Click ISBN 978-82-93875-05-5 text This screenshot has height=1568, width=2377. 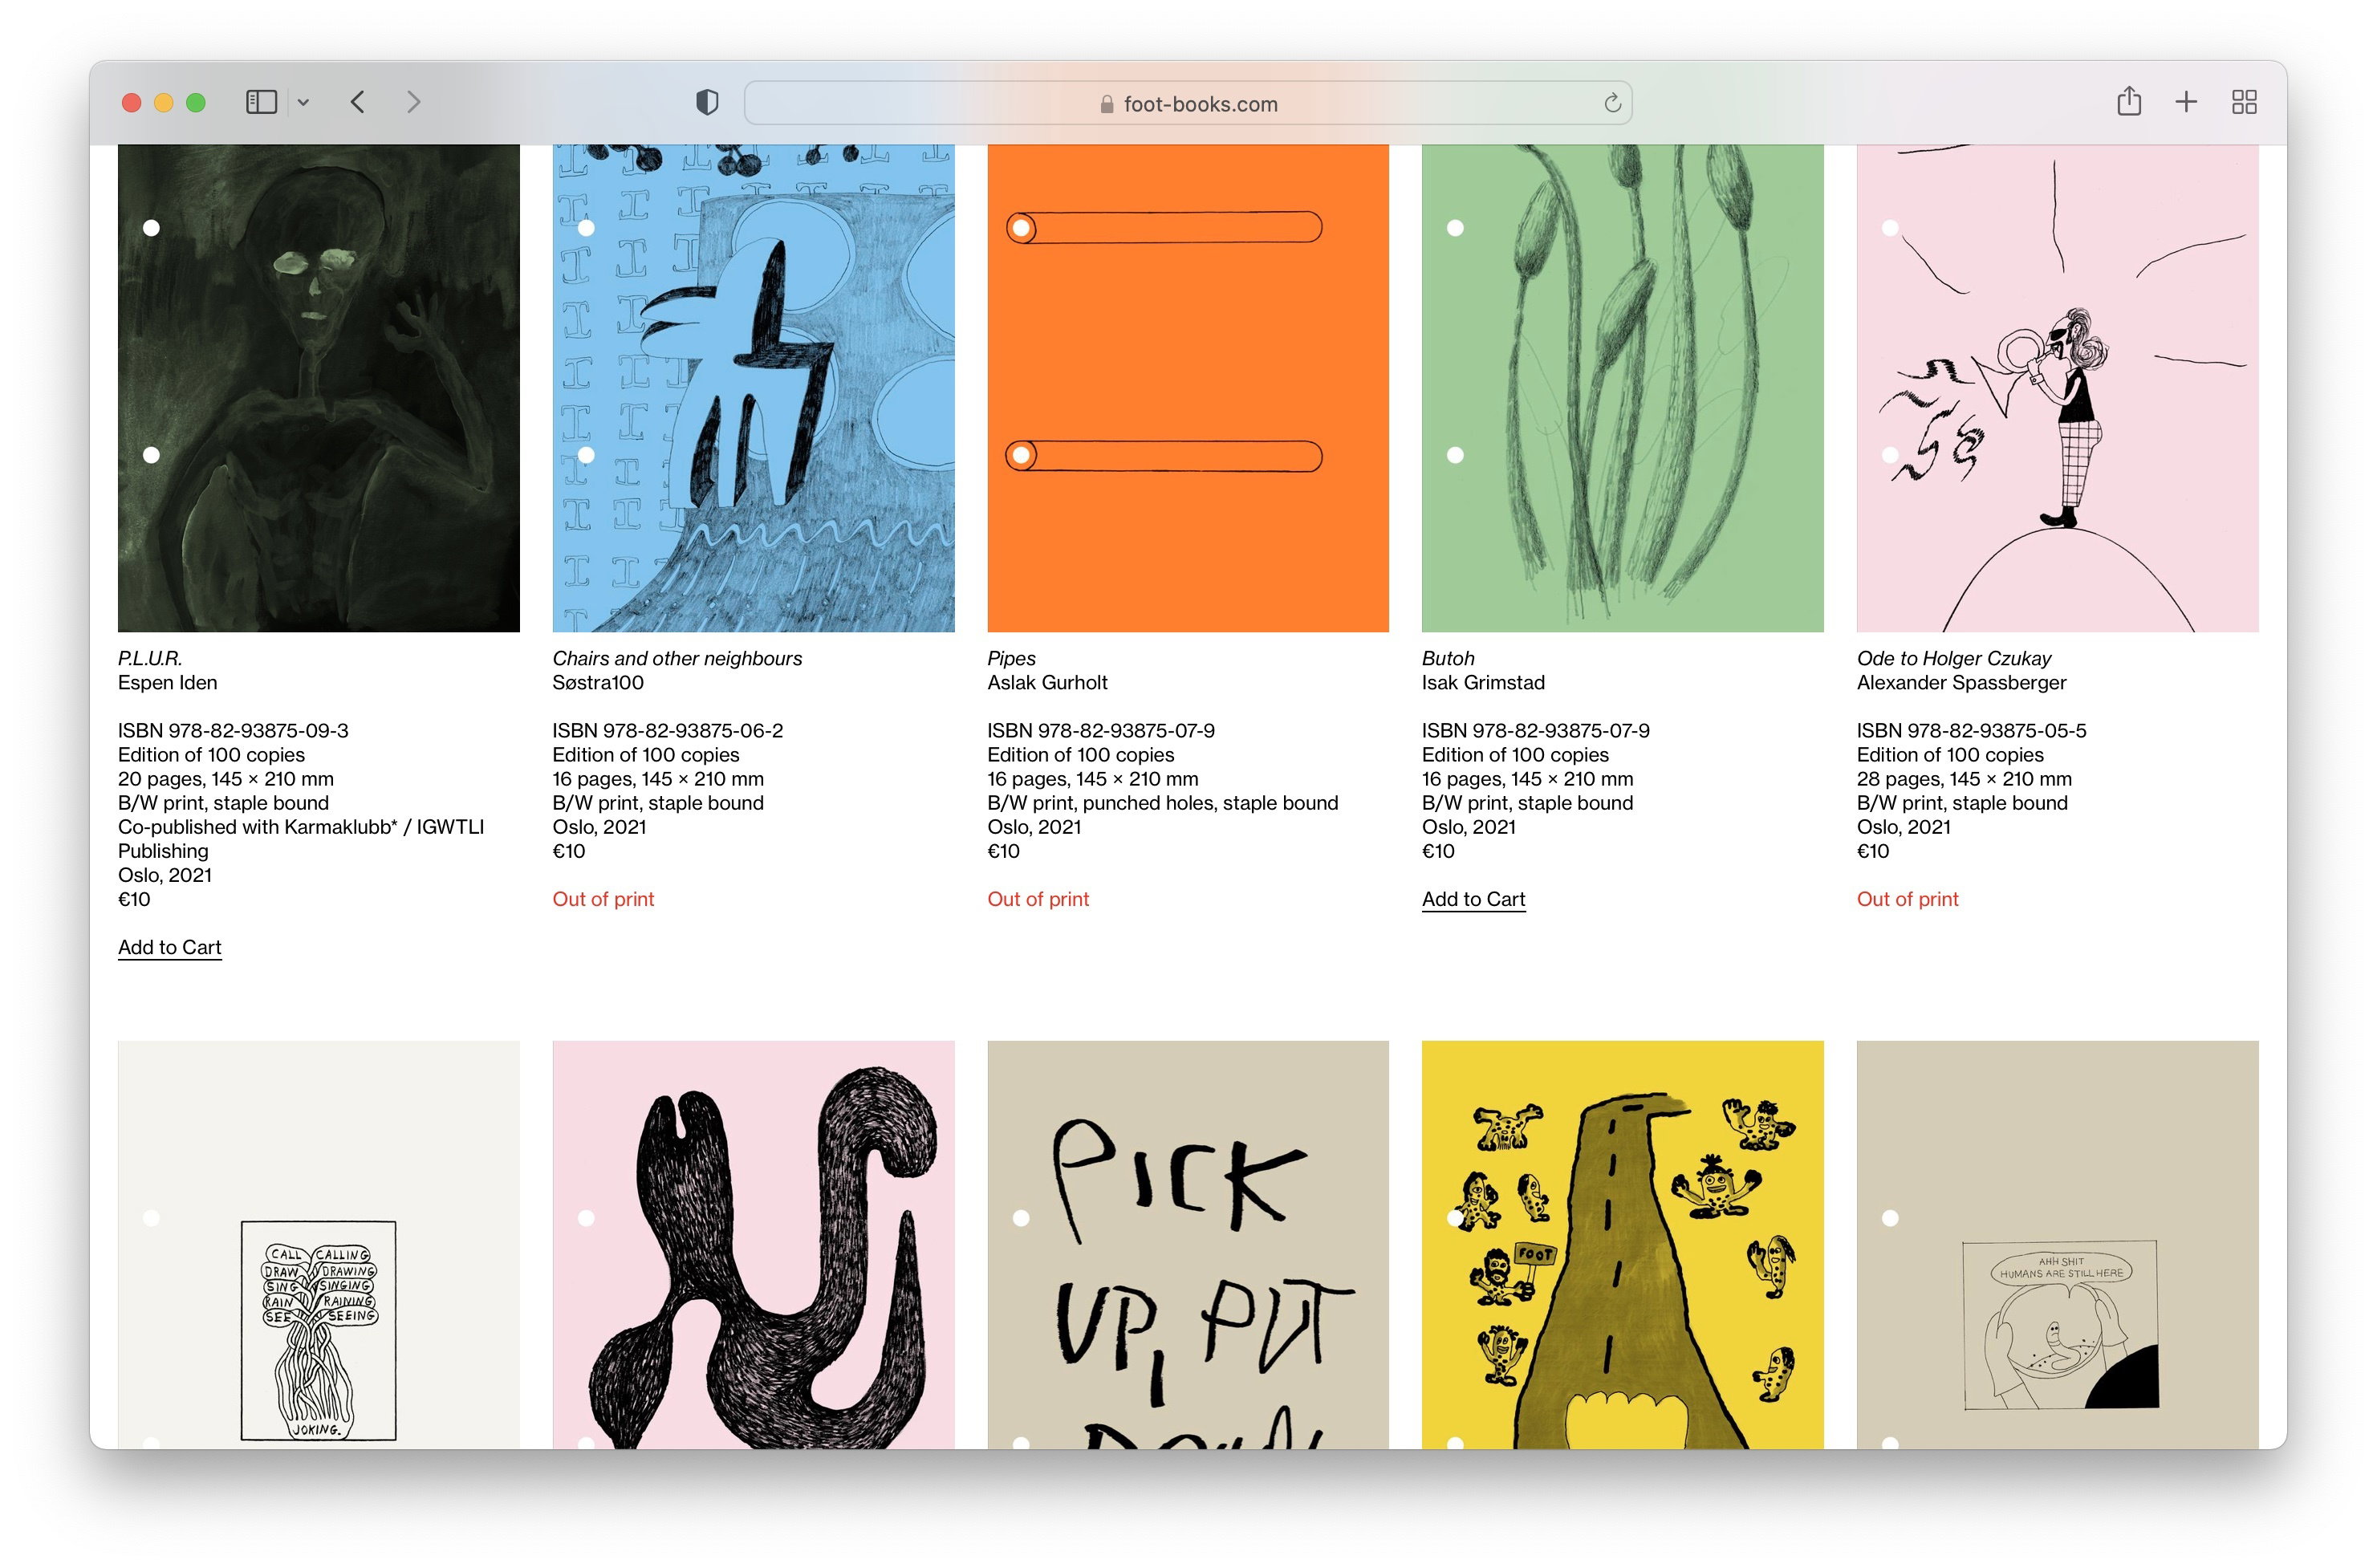tap(1971, 730)
